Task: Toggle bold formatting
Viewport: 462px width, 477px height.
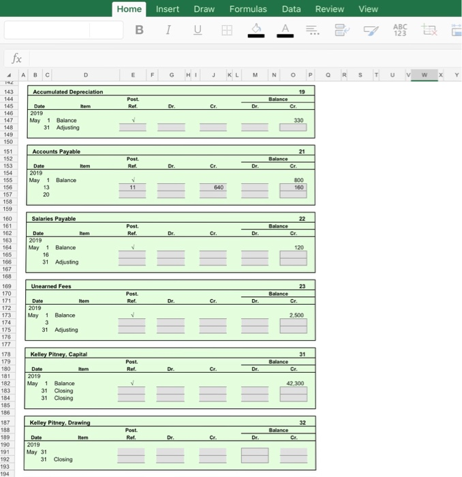Action: 139,30
